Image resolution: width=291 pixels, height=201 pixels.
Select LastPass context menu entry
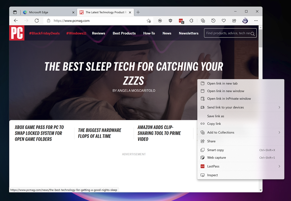pos(241,166)
